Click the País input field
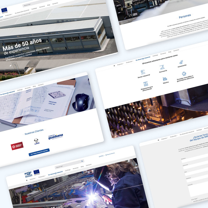Viewport: 208px width, 208px height. (197, 172)
